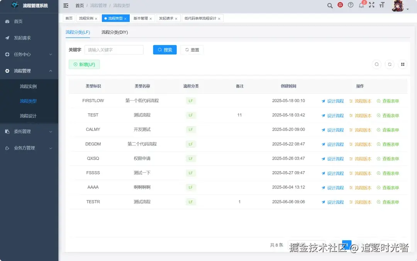Click creation time 2025-06-04 13:12
The height and width of the screenshot is (261, 417).
click(288, 187)
